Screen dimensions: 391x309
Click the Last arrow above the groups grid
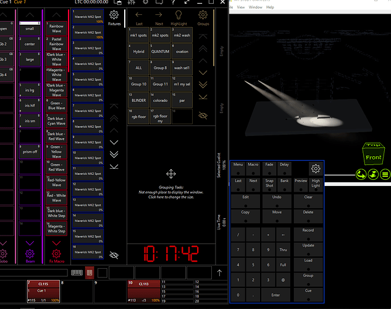[x=139, y=15]
